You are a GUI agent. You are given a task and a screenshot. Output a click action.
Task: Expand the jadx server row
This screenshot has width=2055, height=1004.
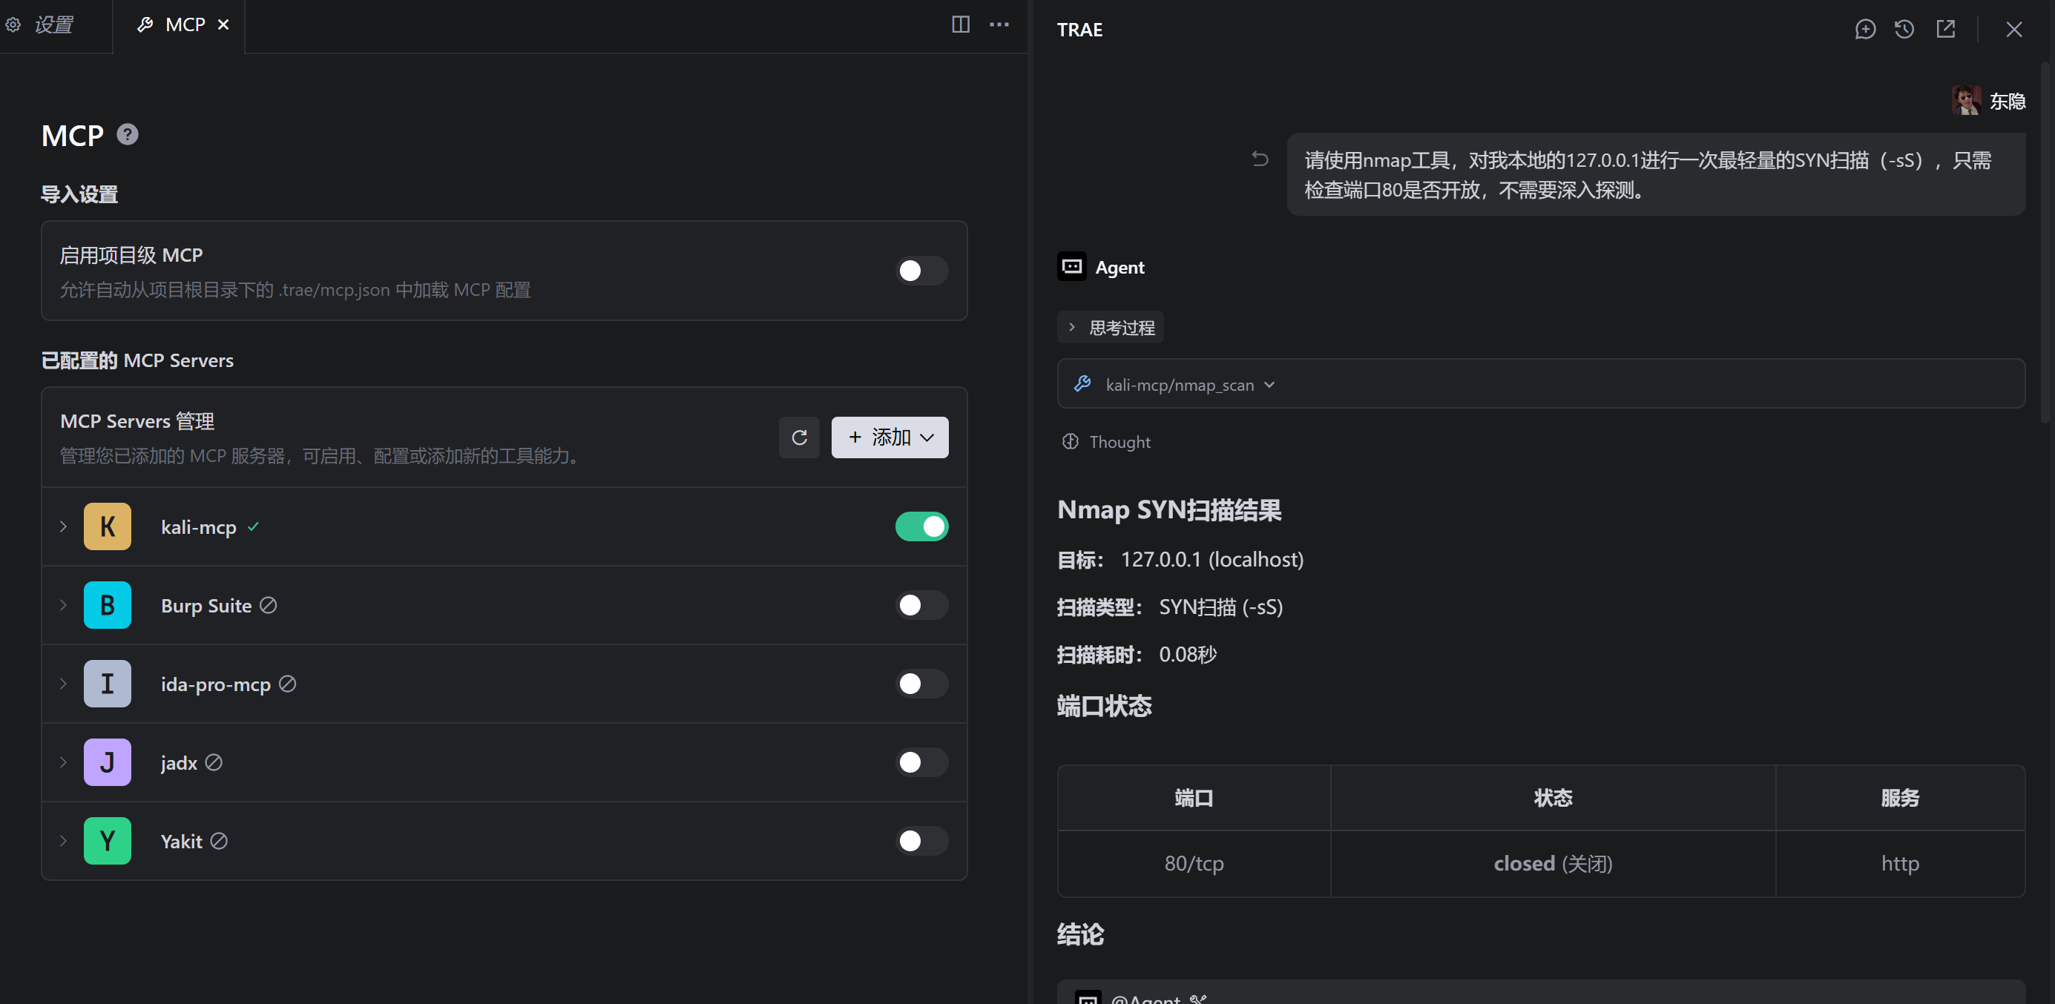click(63, 762)
